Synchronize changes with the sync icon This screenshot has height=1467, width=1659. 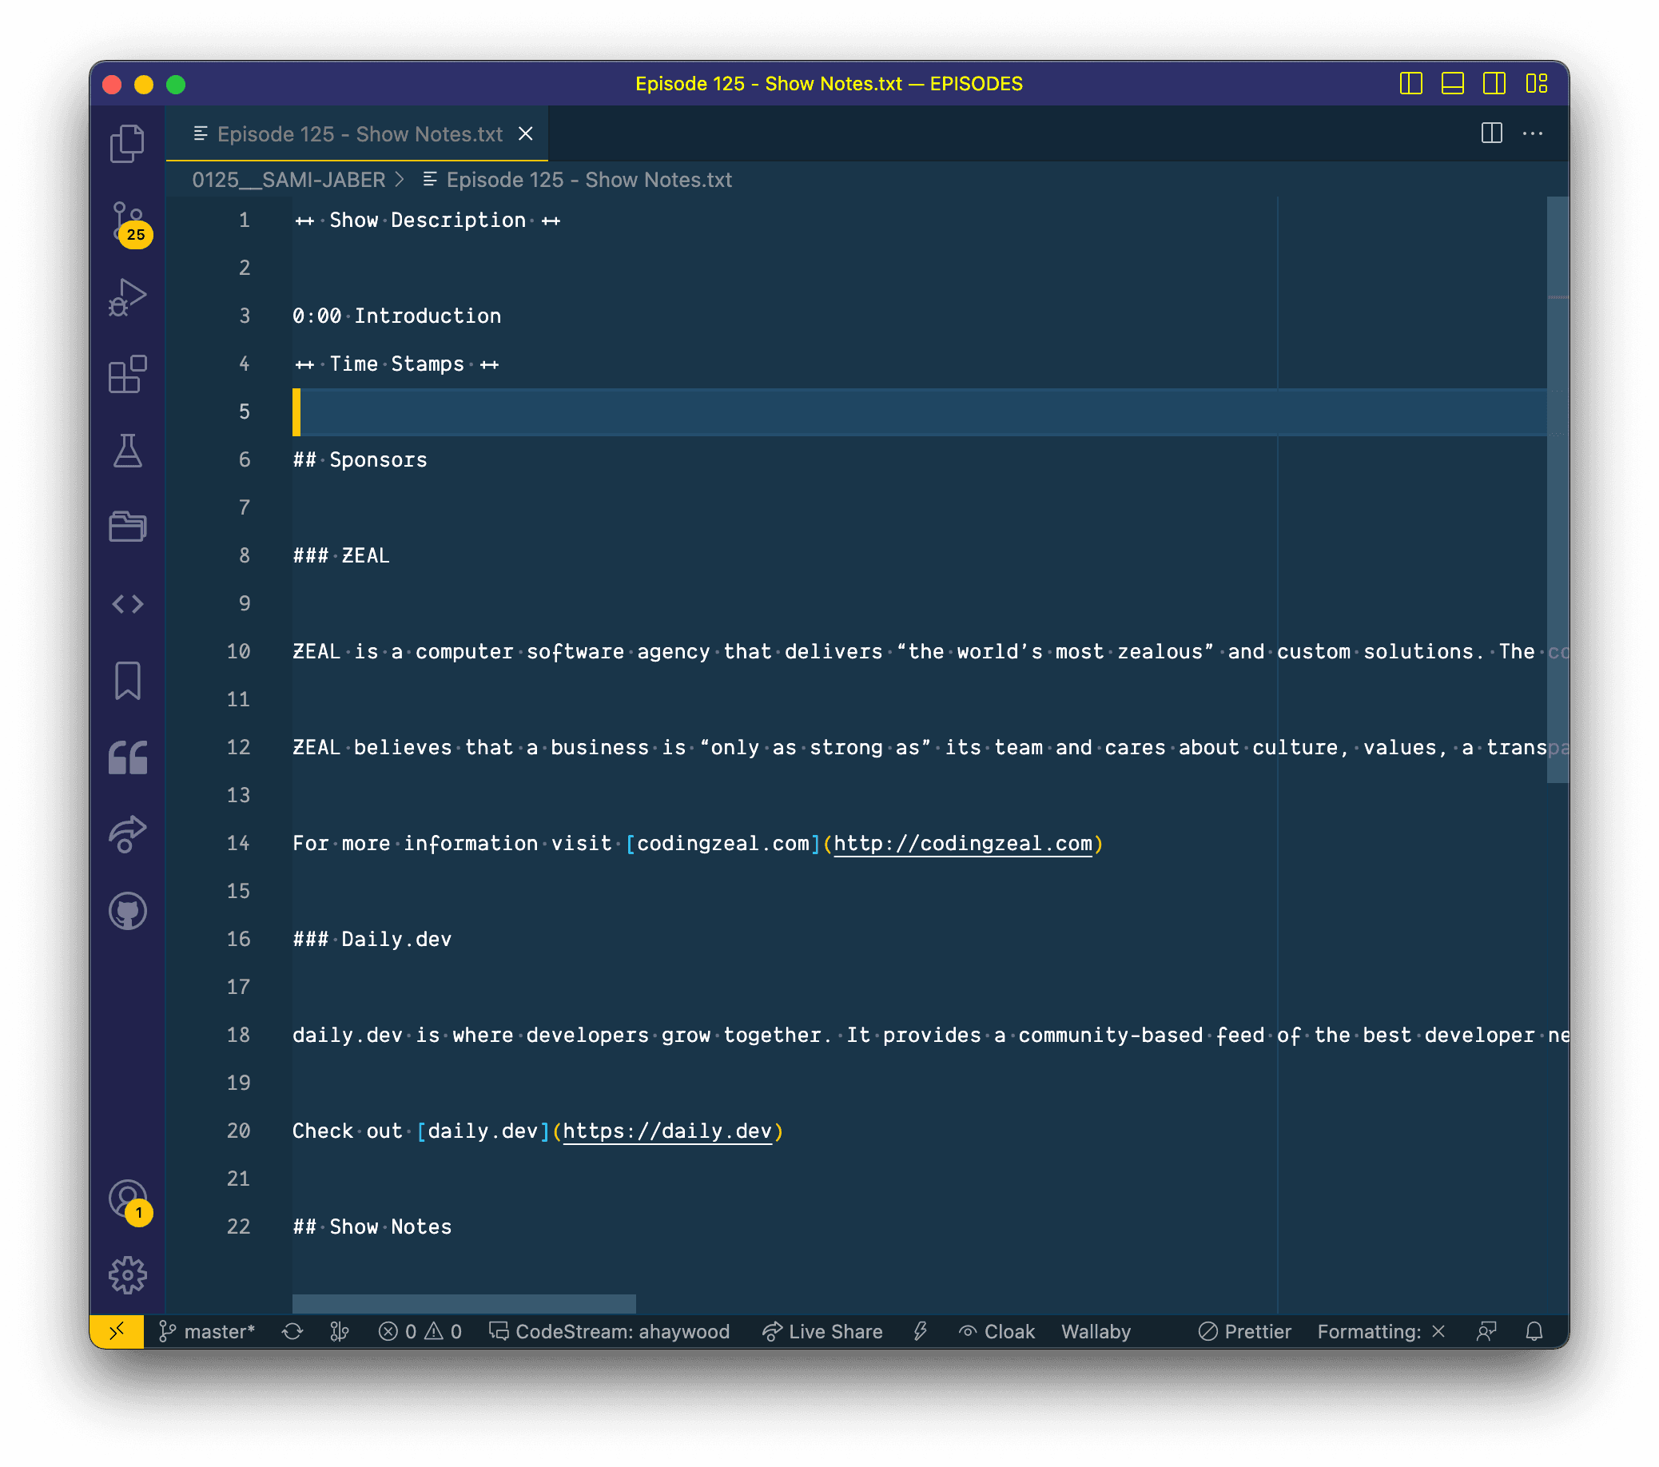click(292, 1331)
